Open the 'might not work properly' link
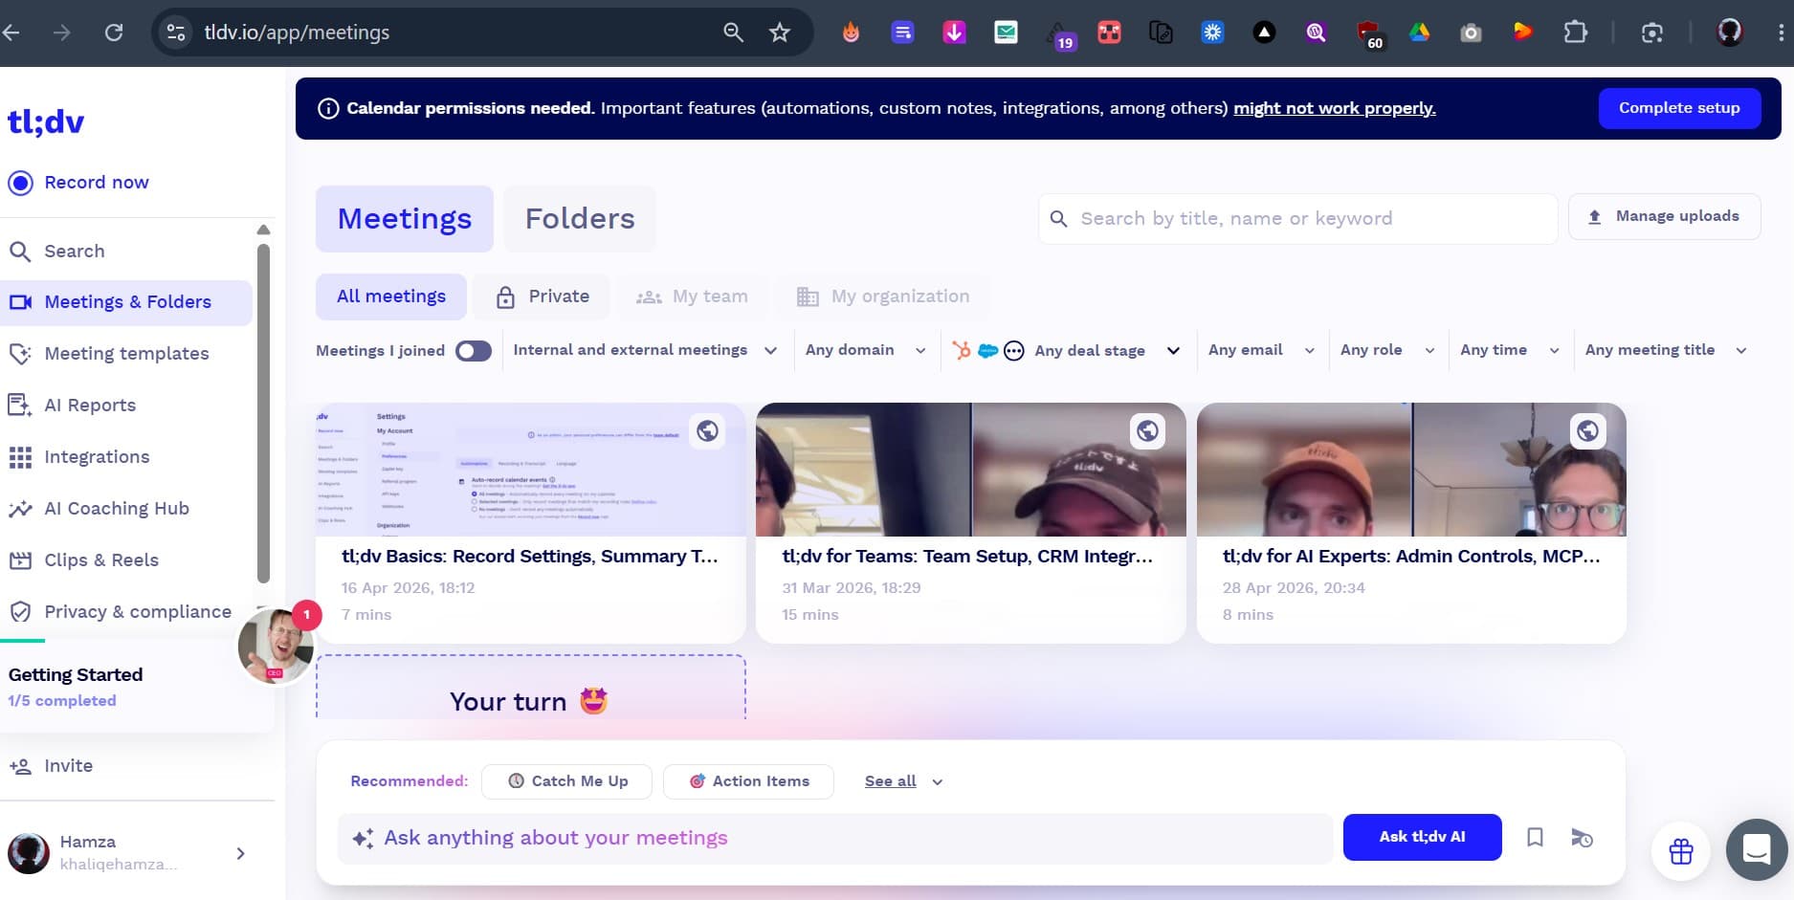 [x=1335, y=108]
